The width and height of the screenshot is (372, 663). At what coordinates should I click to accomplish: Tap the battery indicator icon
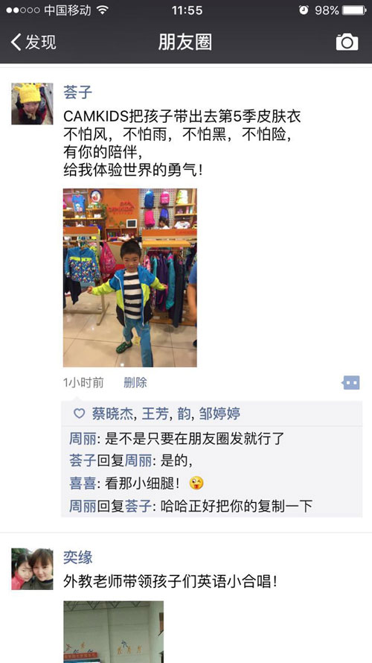click(x=354, y=10)
